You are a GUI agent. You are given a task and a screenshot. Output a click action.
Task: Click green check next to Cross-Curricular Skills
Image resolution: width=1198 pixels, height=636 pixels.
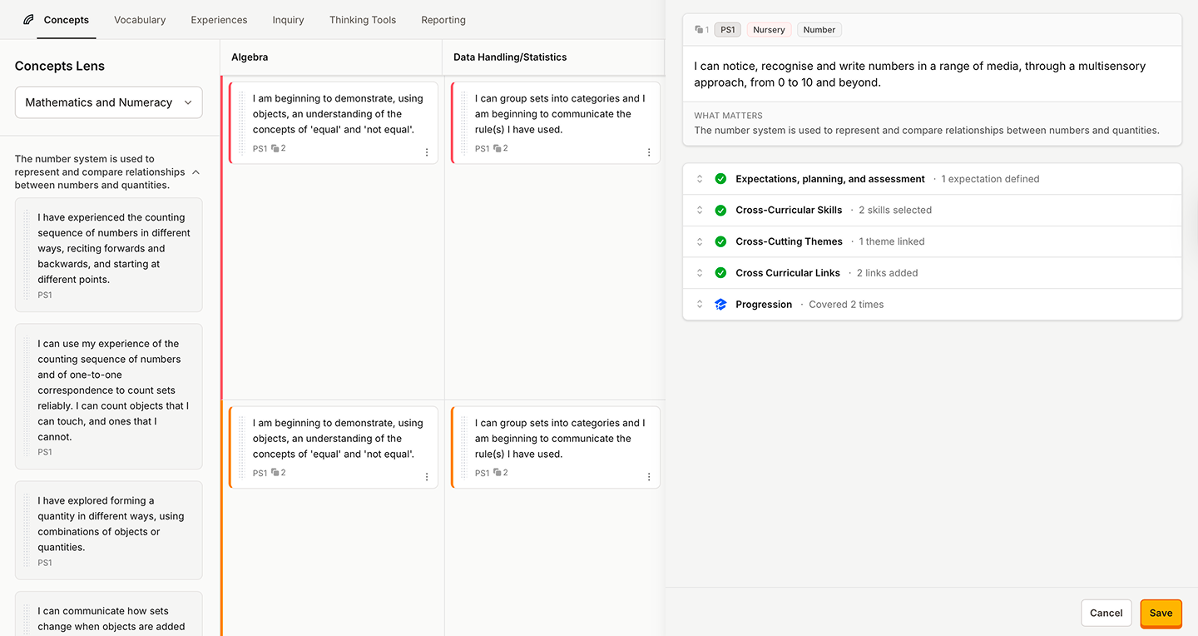720,211
